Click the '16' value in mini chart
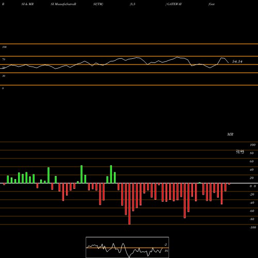The width and height of the screenshot is (258, 258). (166, 251)
